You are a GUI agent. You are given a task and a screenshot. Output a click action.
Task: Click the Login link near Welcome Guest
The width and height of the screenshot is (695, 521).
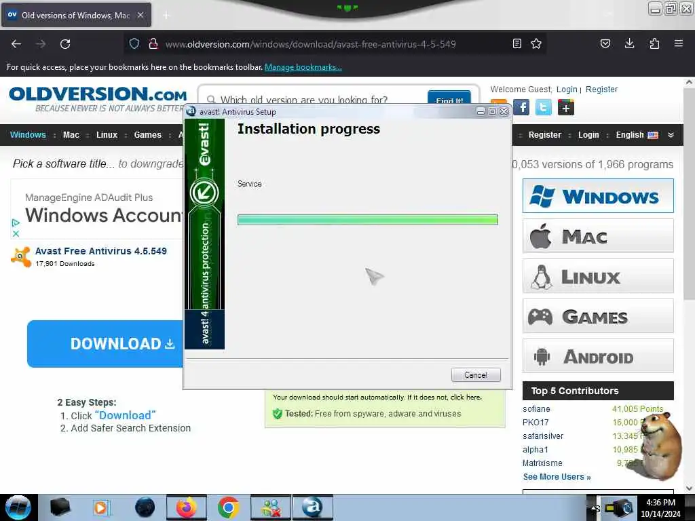coord(567,90)
